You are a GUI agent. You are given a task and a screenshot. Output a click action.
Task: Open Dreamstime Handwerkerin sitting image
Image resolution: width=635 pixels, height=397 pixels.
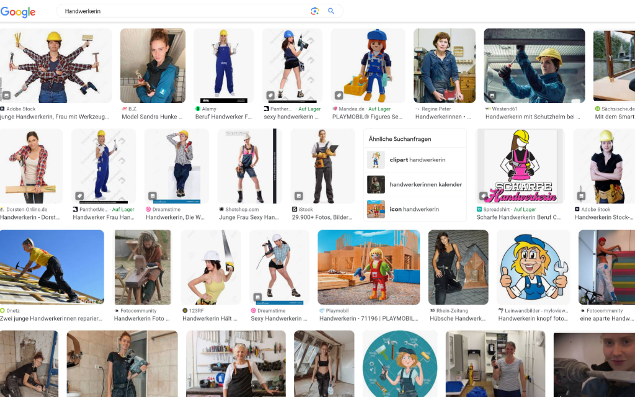coord(177,166)
